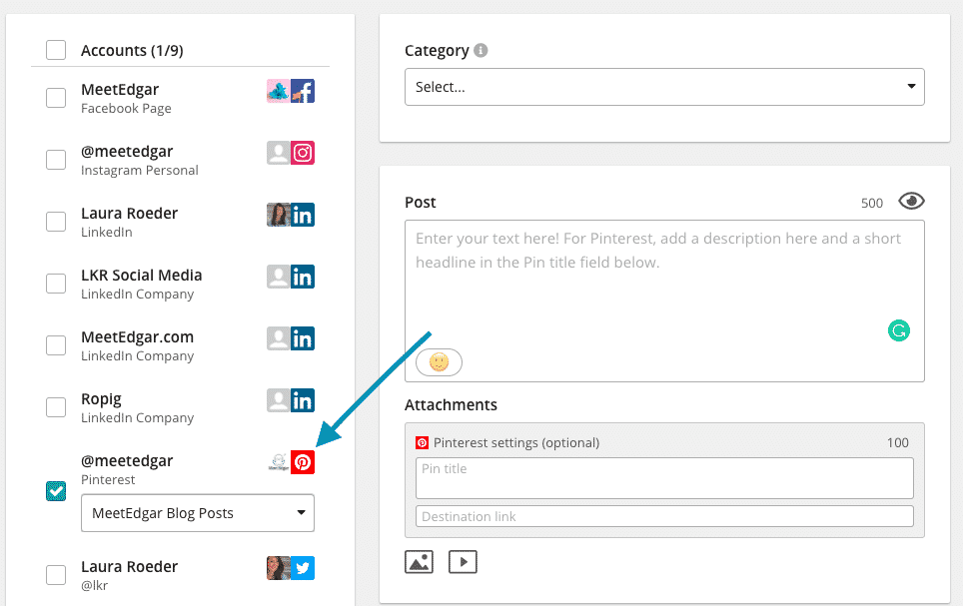Screen dimensions: 963x606
Task: Click the Pinterest settings (optional) label
Action: tap(516, 442)
